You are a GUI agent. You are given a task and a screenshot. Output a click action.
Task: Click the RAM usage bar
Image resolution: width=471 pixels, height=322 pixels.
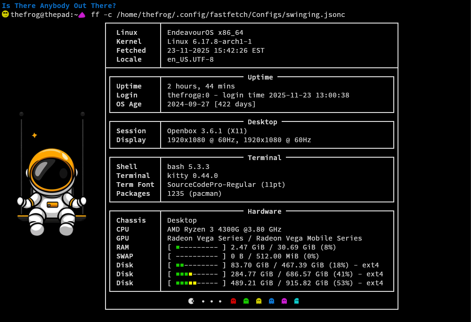pyautogui.click(x=197, y=247)
